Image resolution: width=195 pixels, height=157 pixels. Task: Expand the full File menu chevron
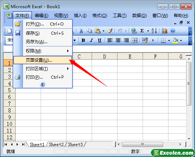point(42,84)
